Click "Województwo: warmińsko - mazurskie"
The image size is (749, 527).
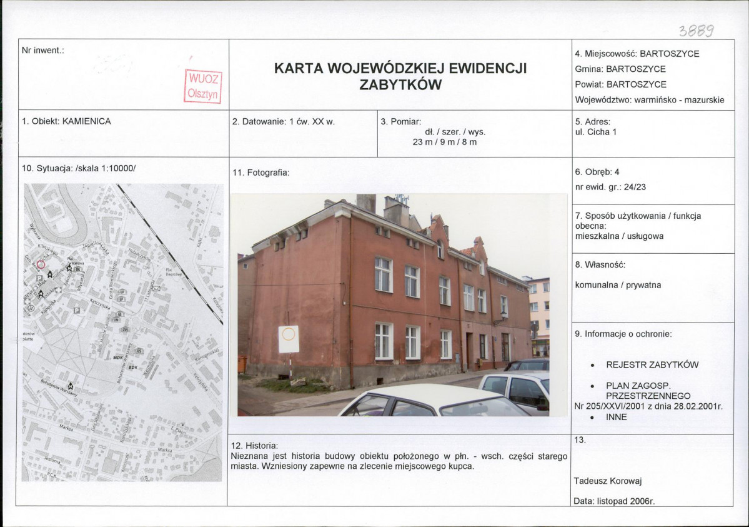[650, 100]
